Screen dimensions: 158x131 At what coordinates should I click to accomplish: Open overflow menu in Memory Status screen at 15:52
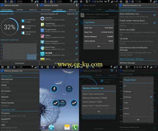[37, 5]
